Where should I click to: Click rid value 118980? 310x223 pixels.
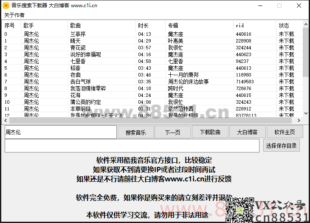coord(243,75)
